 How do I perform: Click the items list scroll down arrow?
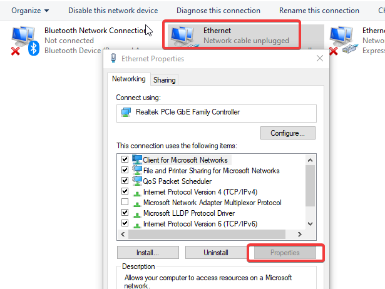coord(310,224)
